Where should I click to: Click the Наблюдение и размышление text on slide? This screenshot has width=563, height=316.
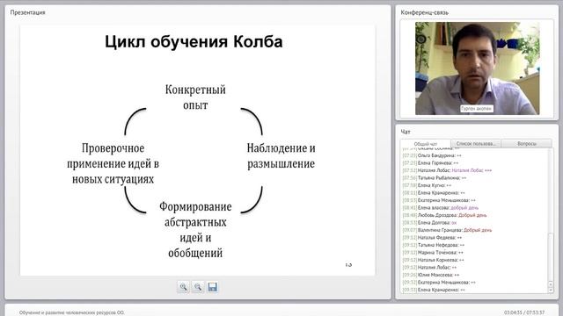coord(281,156)
